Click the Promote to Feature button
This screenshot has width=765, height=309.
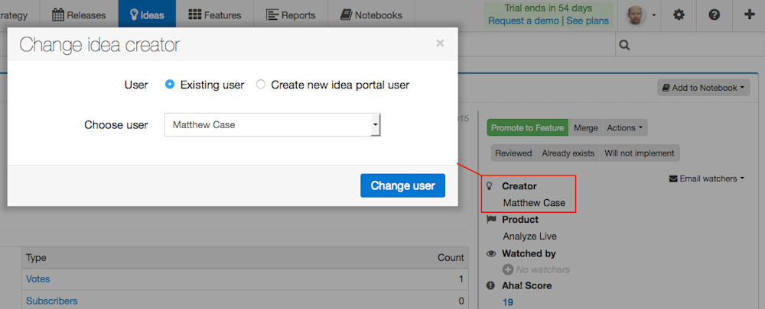527,128
